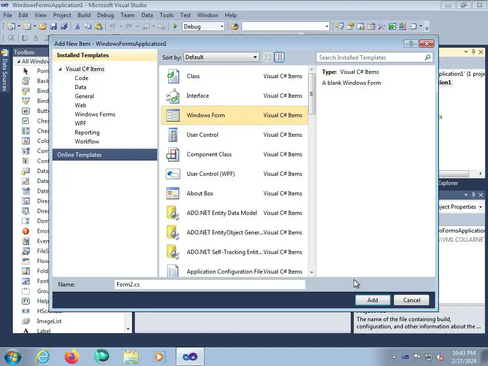Screen dimensions: 488x366
Task: Open the Add New Item dropdown arrow
Action: (34, 27)
